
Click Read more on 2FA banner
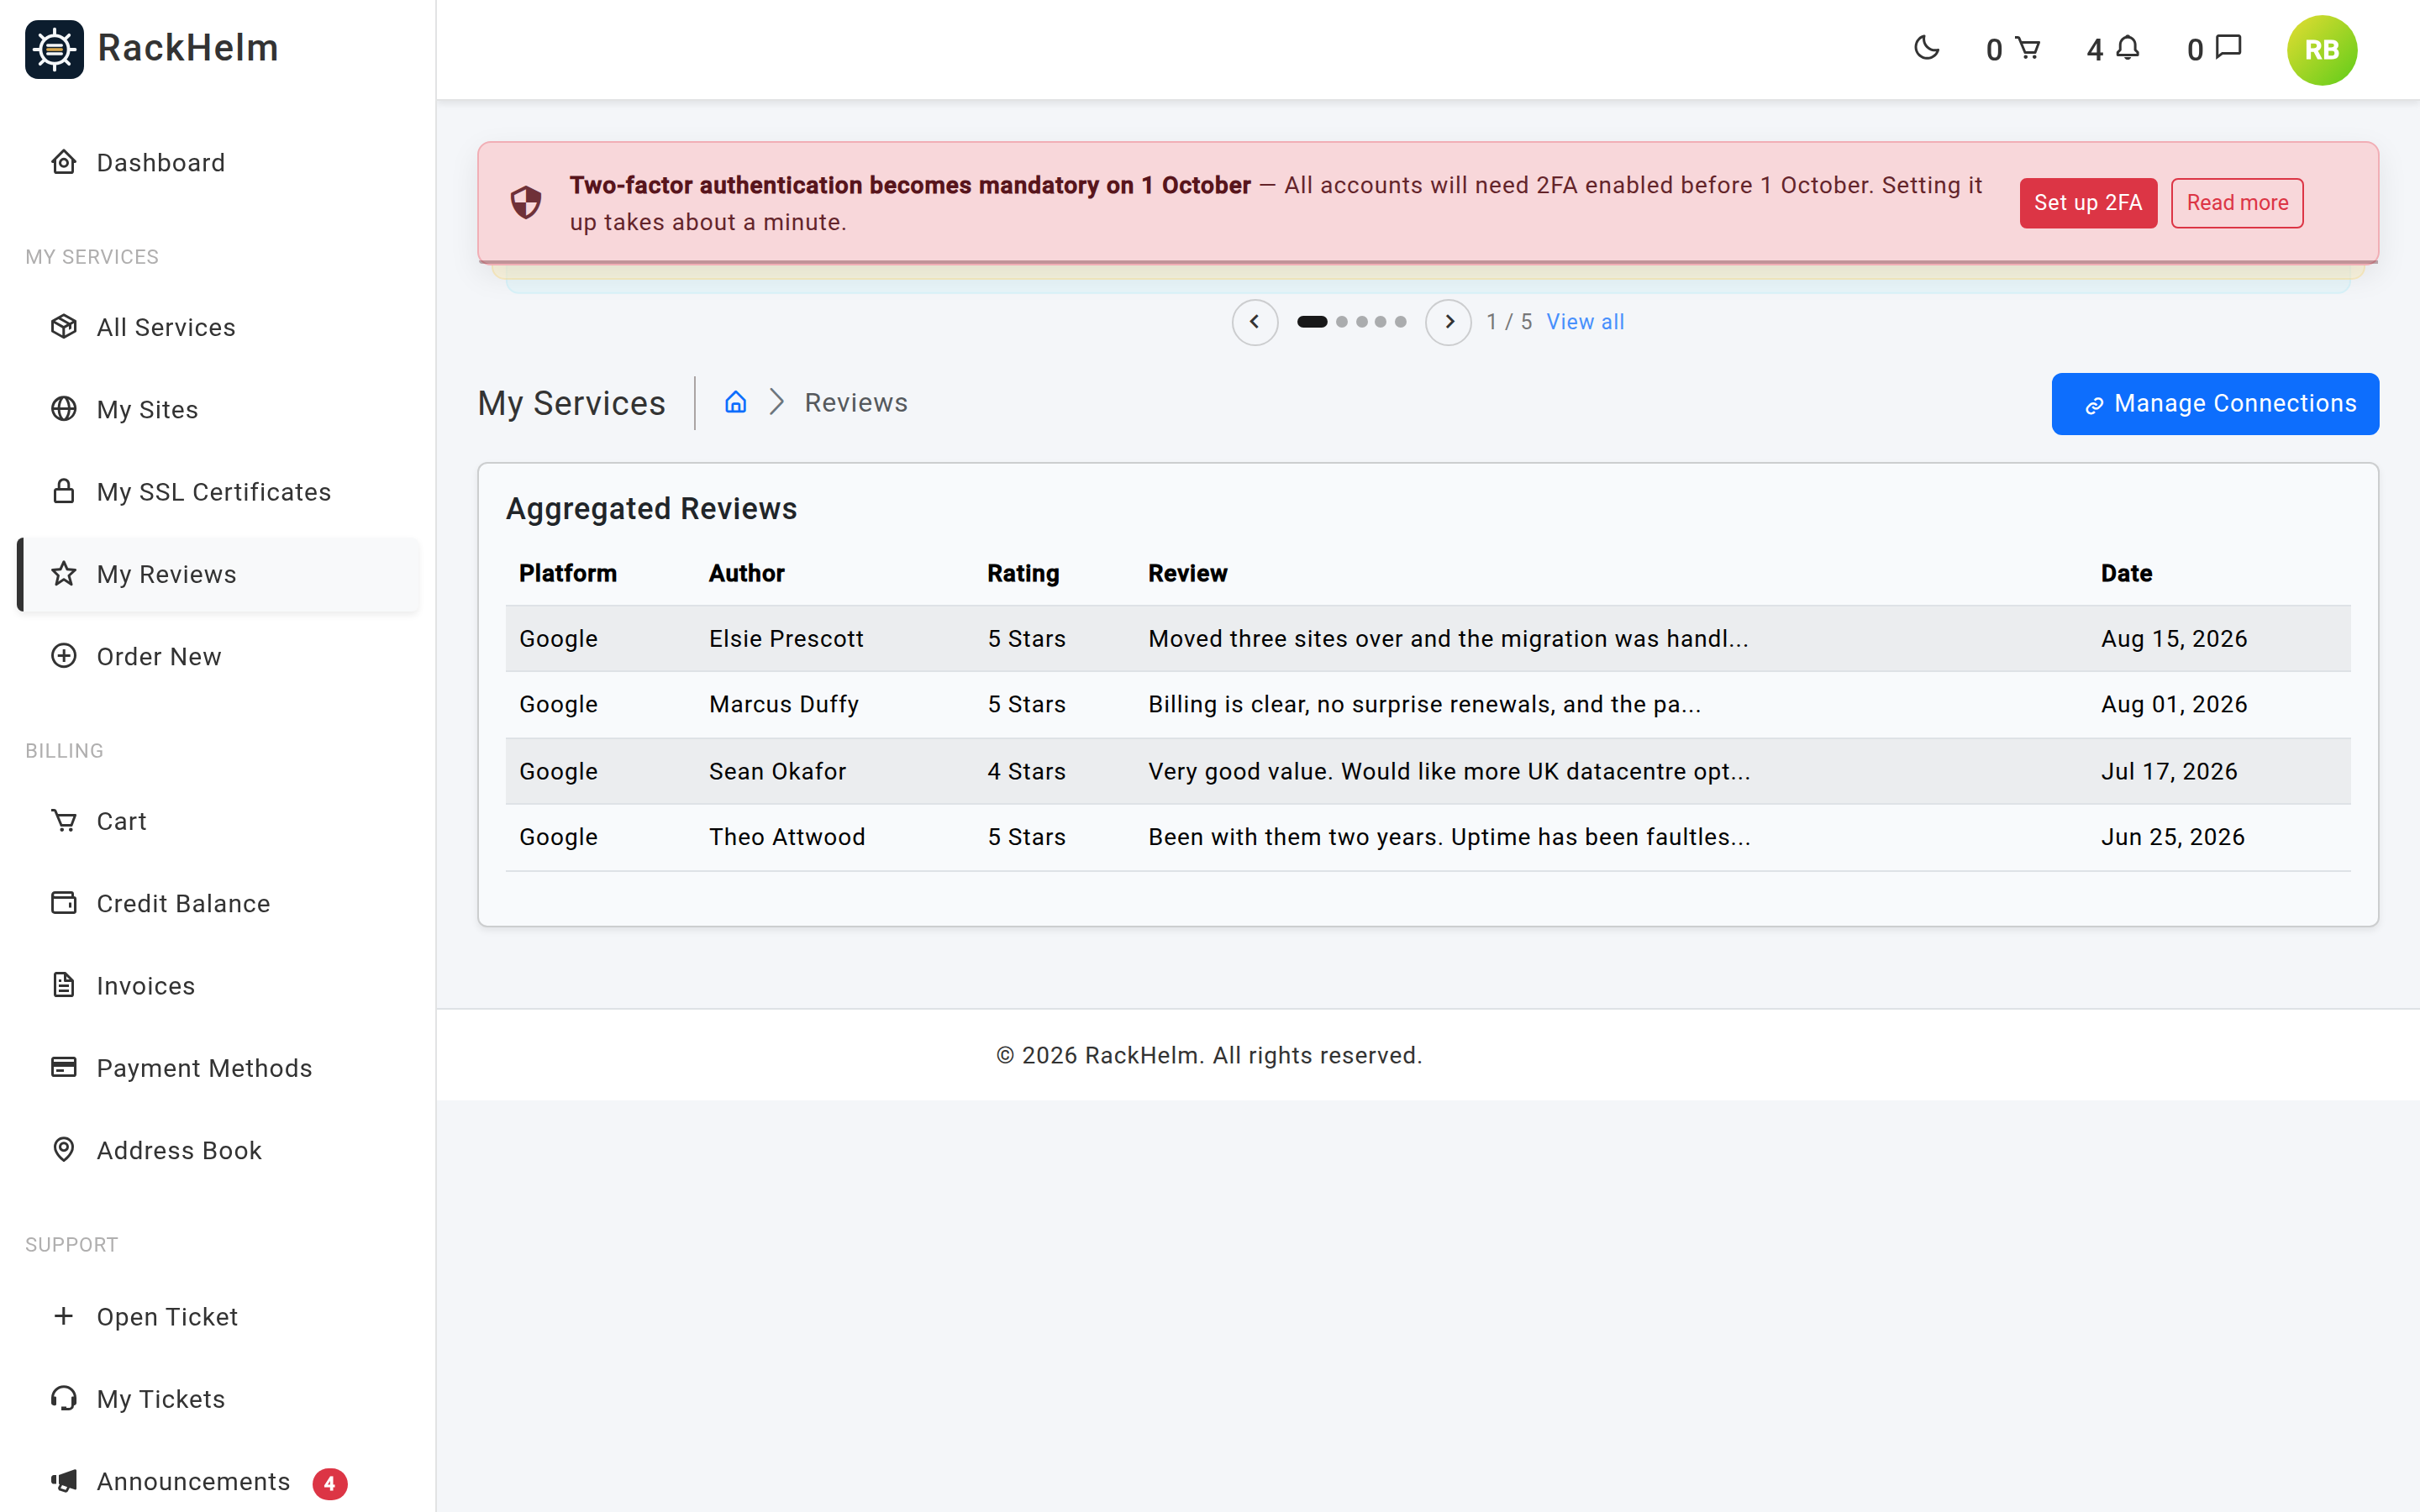pos(2237,203)
